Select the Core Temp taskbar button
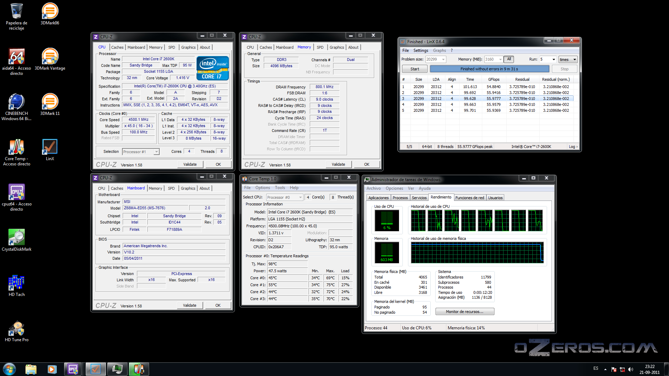The height and width of the screenshot is (376, 669). click(x=139, y=369)
